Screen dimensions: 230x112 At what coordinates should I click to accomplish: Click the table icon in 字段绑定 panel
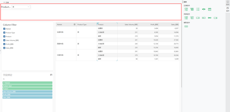pyautogui.click(x=51, y=75)
